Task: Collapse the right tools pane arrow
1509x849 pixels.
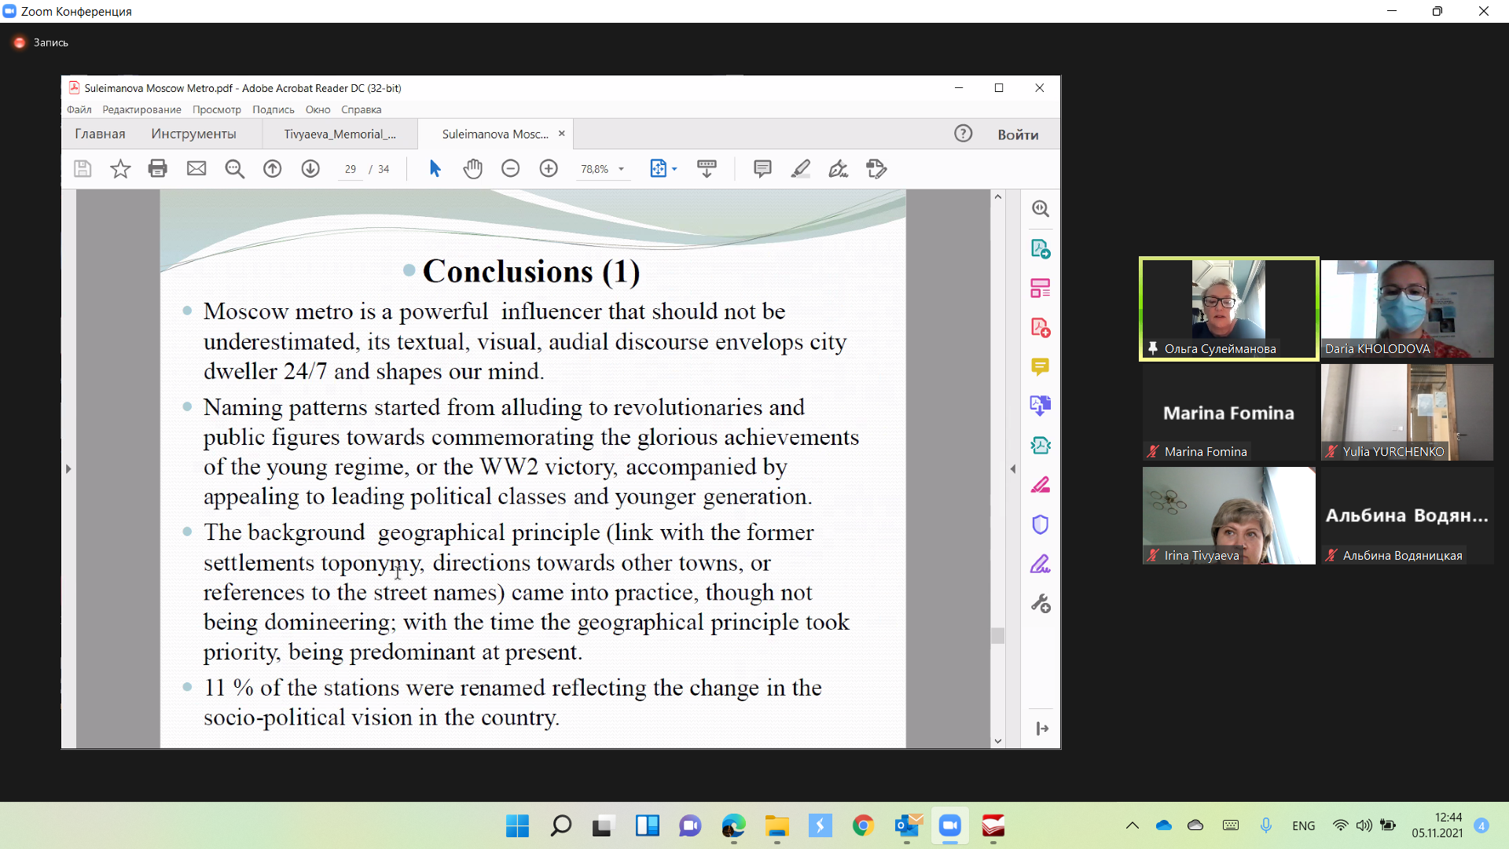Action: [1012, 469]
